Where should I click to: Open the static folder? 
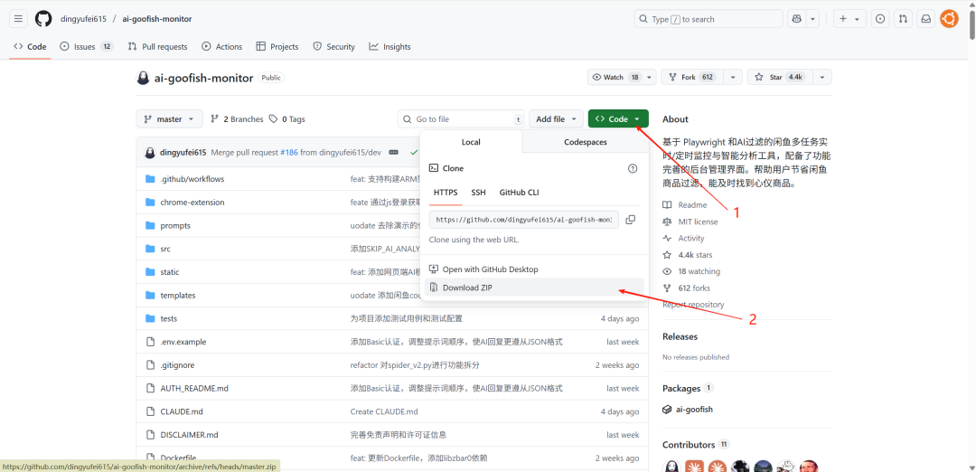coord(169,272)
